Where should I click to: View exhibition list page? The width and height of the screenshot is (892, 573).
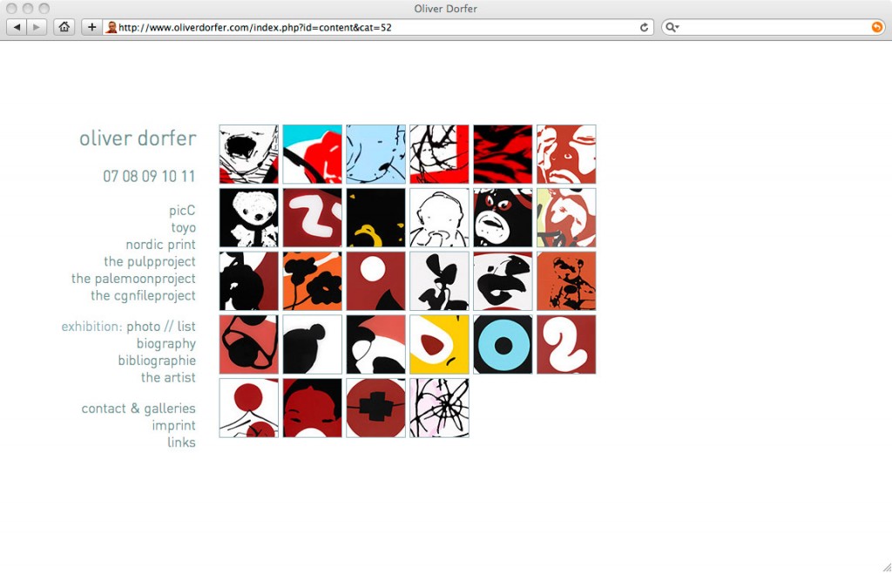click(186, 327)
